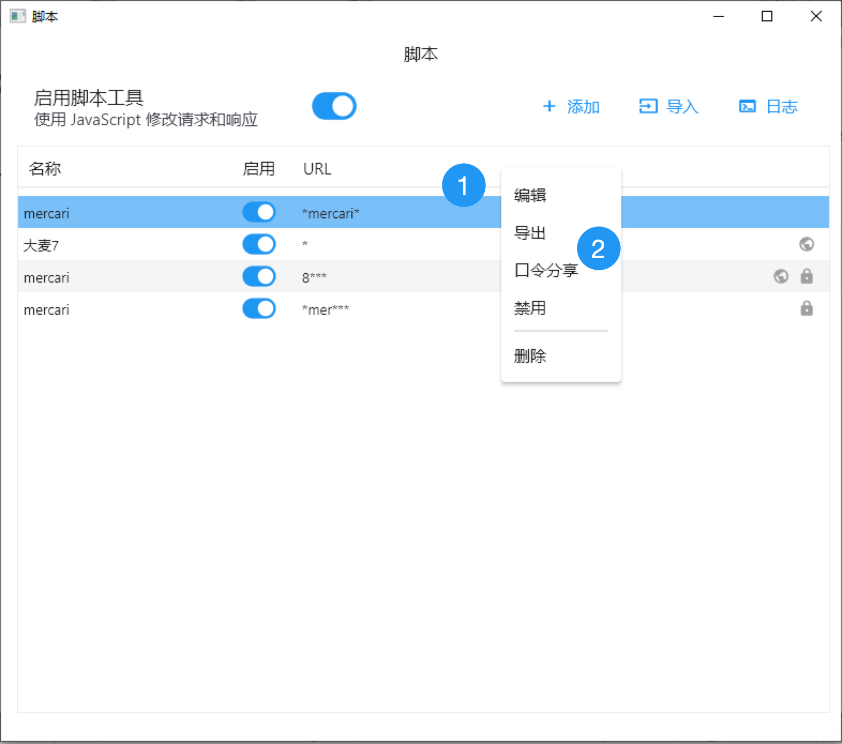Open the 日志 log console icon

[747, 106]
